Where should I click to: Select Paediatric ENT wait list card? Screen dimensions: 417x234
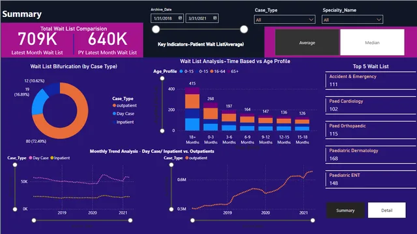click(371, 179)
